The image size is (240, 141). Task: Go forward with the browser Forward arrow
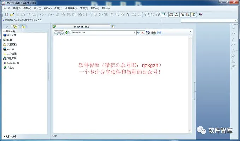(61, 32)
